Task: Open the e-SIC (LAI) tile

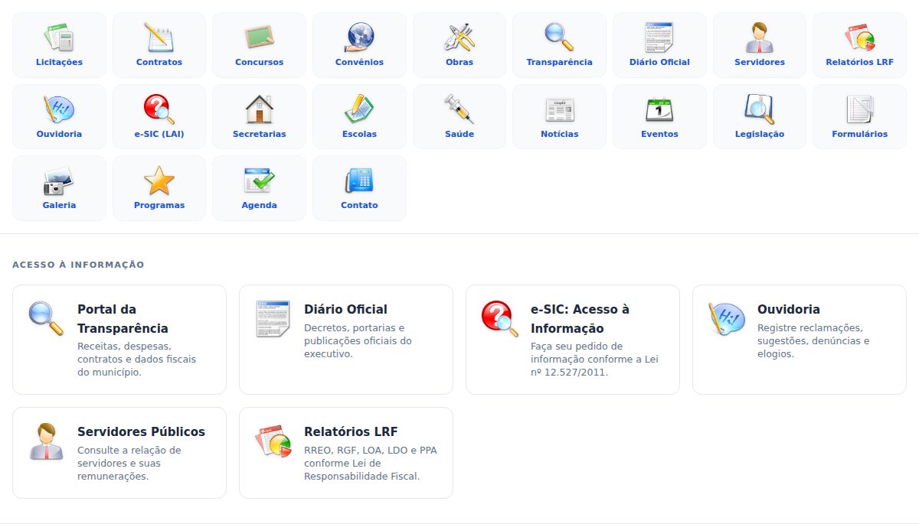Action: (159, 117)
